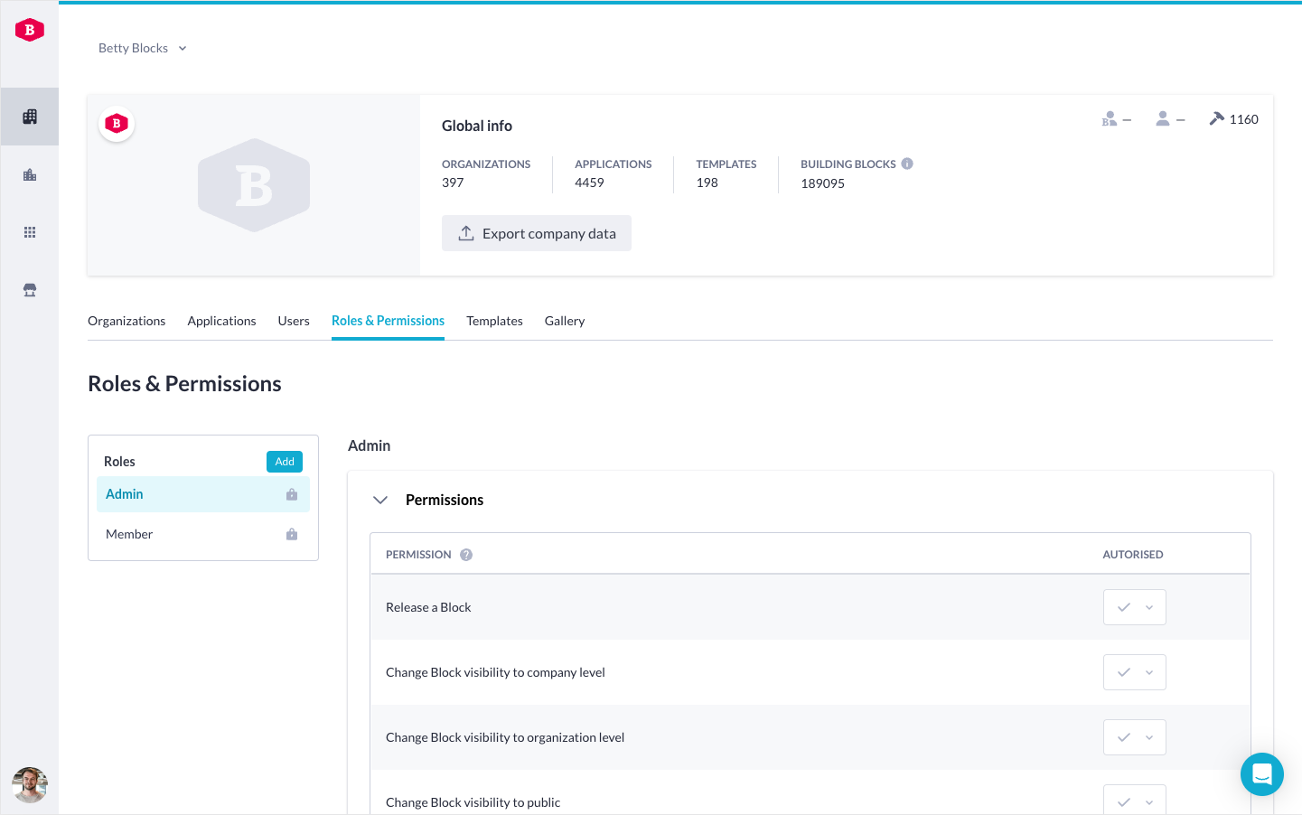Click the upload icon in Export button
The width and height of the screenshot is (1302, 815).
pos(466,233)
